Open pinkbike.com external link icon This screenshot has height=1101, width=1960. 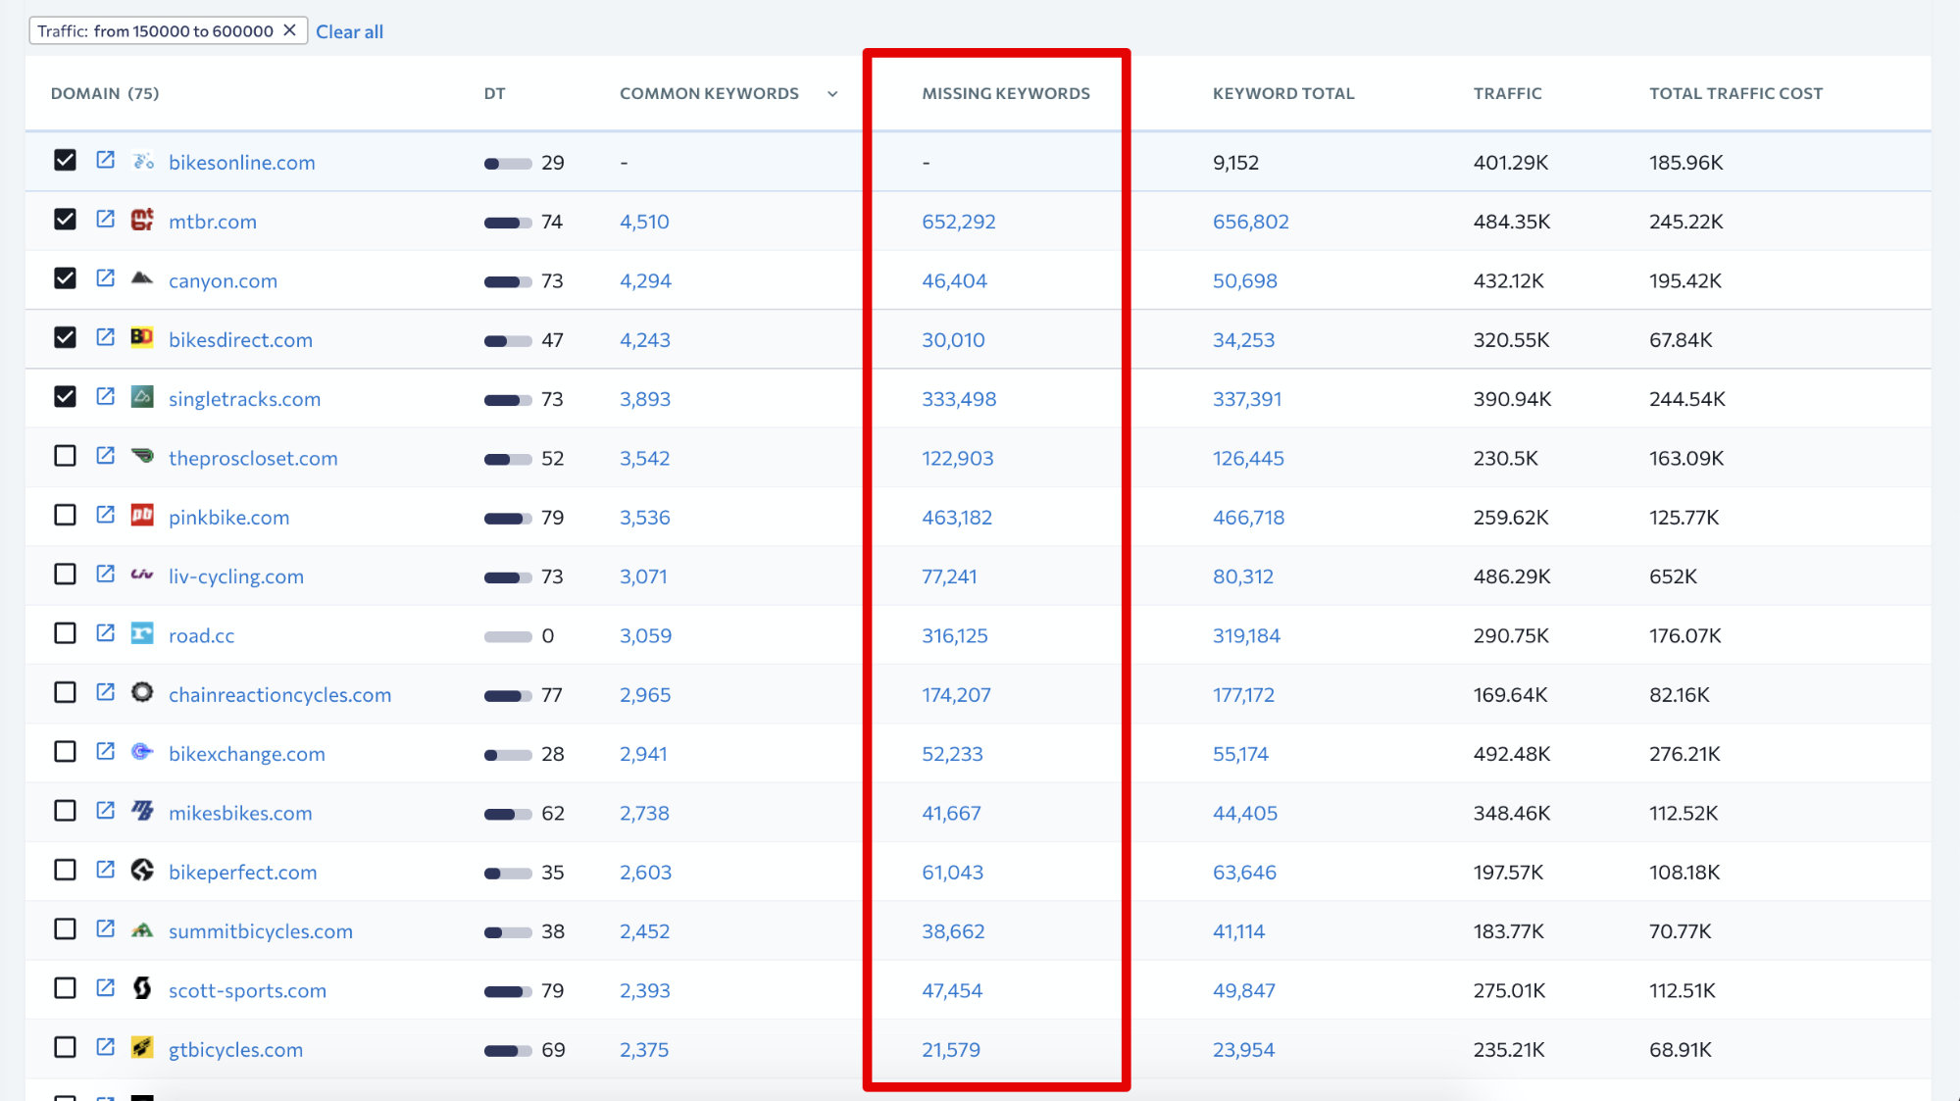click(105, 516)
